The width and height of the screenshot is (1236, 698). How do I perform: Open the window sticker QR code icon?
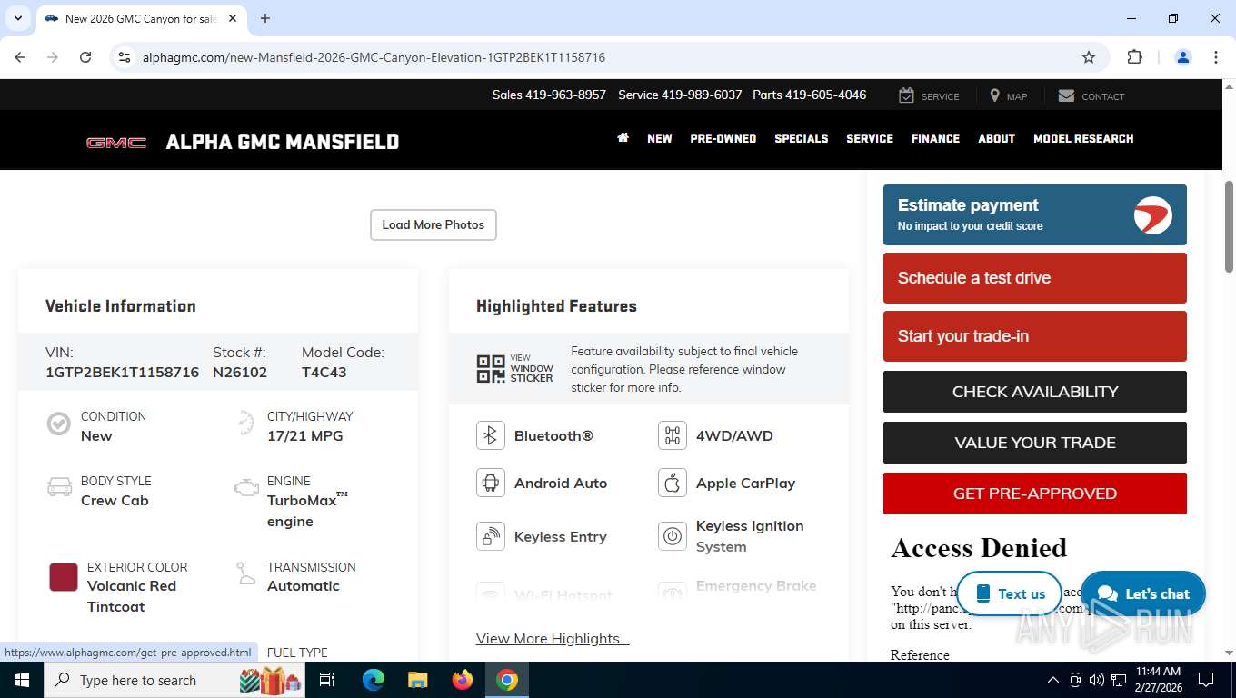[x=491, y=368]
